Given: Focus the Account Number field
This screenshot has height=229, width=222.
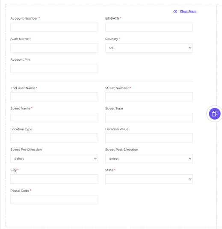Looking at the screenshot, I should click(54, 27).
